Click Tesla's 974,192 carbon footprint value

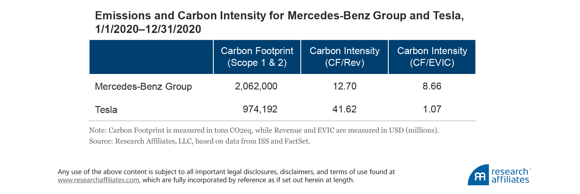260,109
